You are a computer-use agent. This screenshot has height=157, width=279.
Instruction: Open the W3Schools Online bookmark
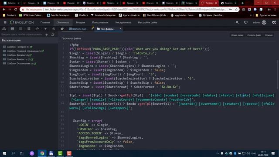point(31,15)
